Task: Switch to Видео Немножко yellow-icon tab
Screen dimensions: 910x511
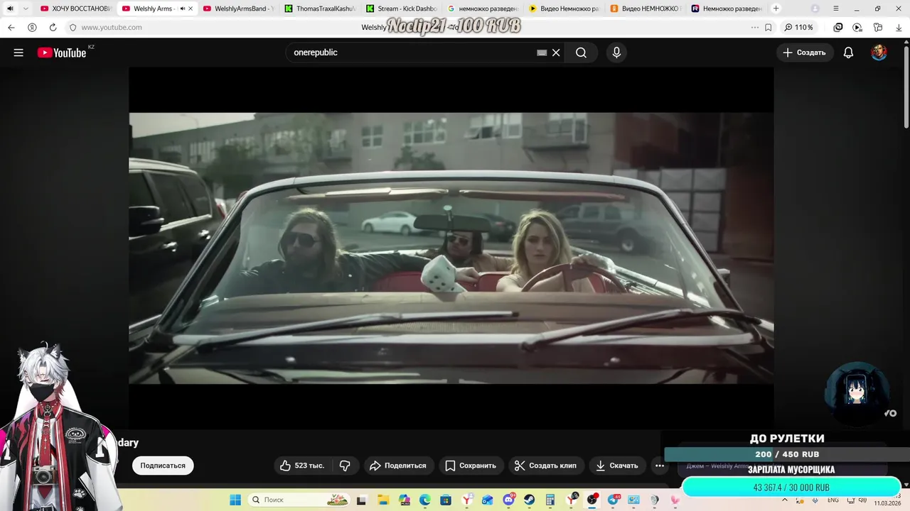Action: [564, 9]
